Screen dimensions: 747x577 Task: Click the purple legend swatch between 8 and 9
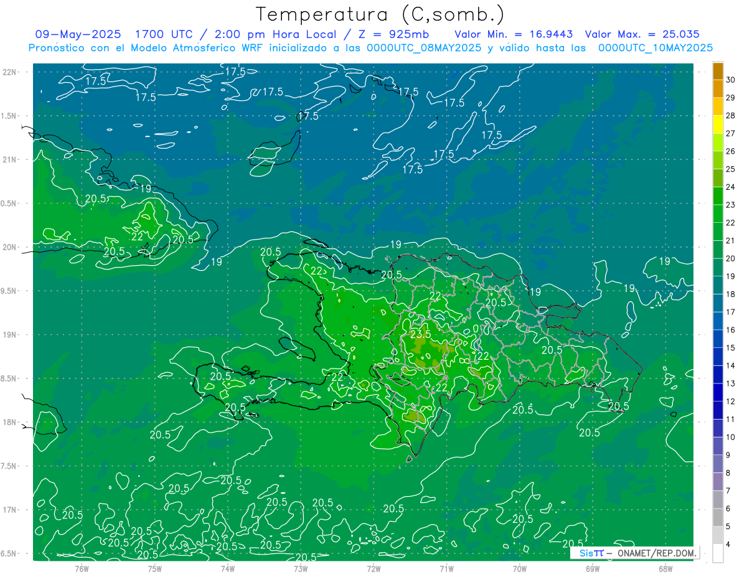pyautogui.click(x=718, y=464)
